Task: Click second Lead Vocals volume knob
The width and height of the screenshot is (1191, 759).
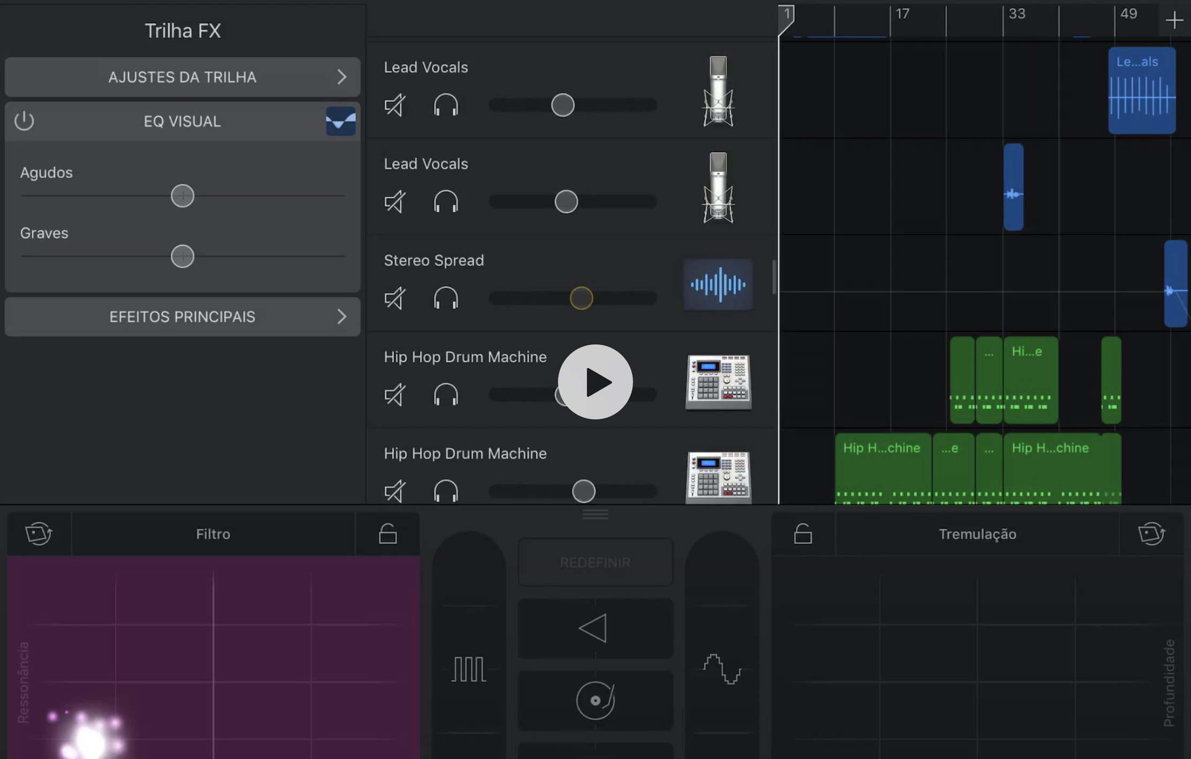Action: [x=566, y=202]
